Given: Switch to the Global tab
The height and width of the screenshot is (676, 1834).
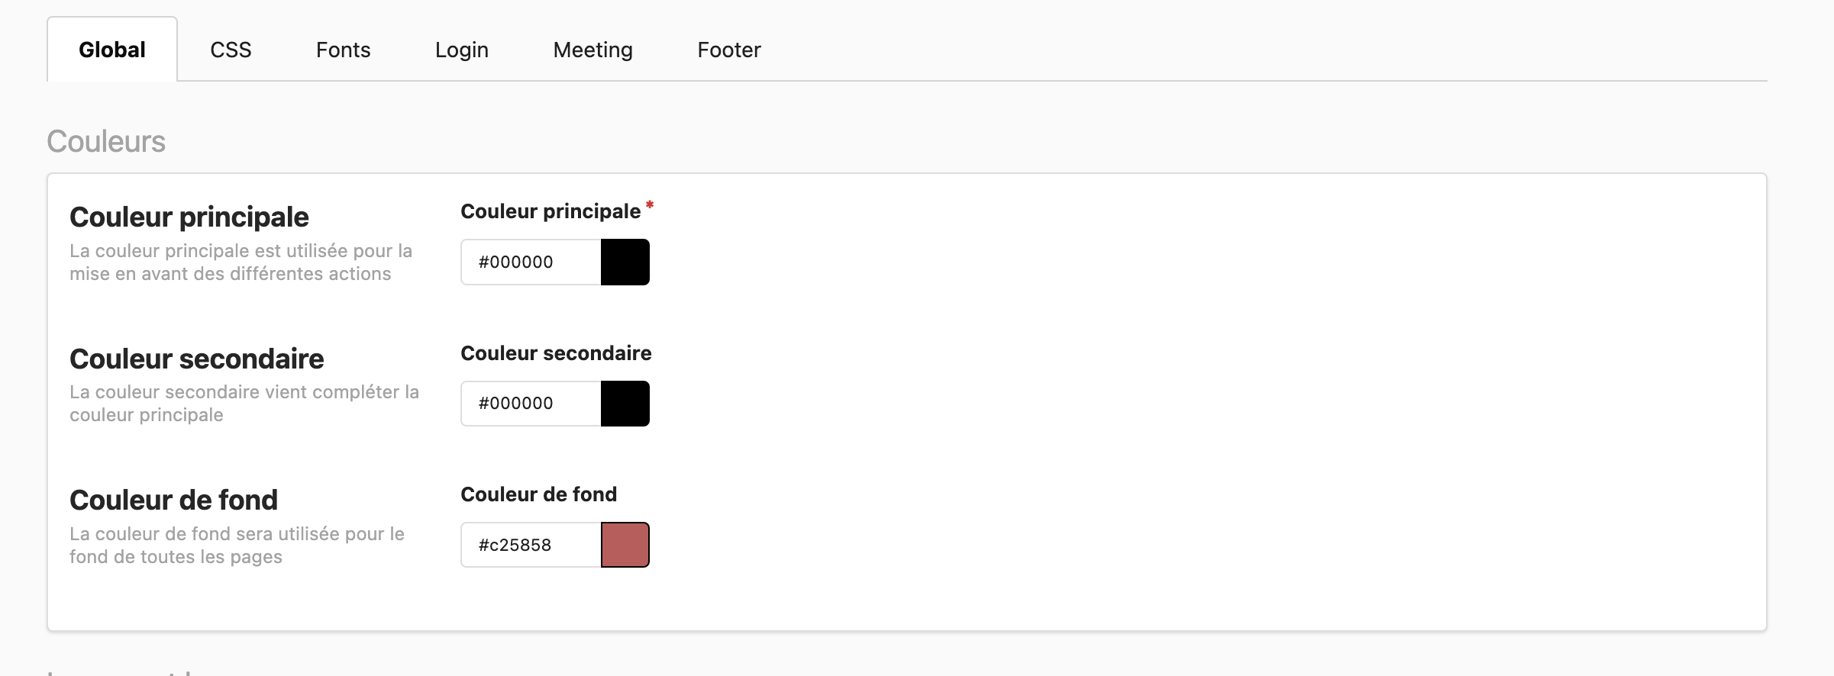Looking at the screenshot, I should coord(112,50).
